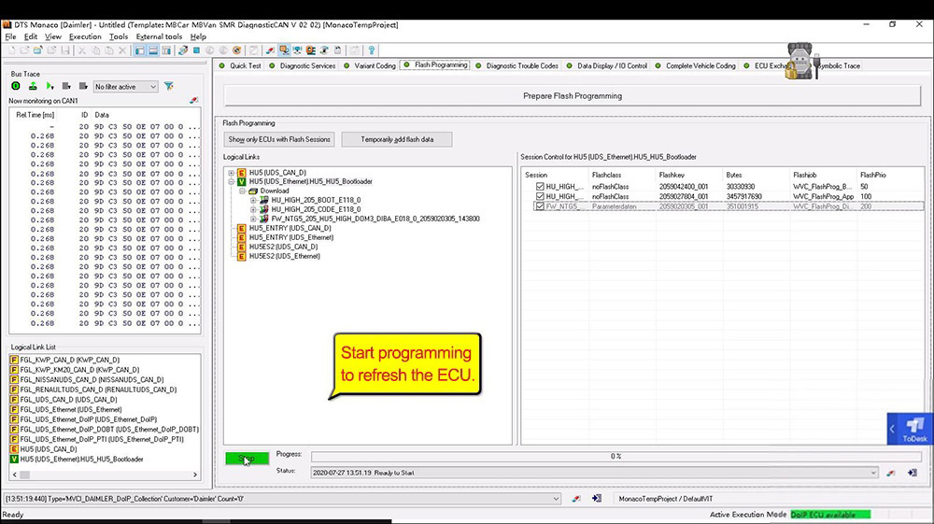The height and width of the screenshot is (524, 934).
Task: Open the File menu
Action: [10, 37]
